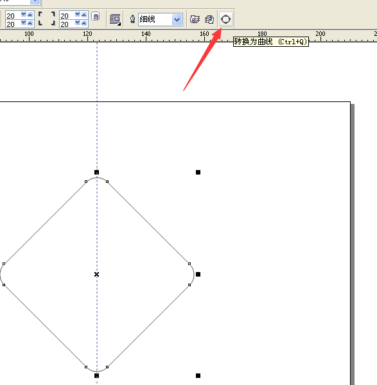Increase the lower-right corner roundness value
This screenshot has width=377, height=385.
point(84,23)
